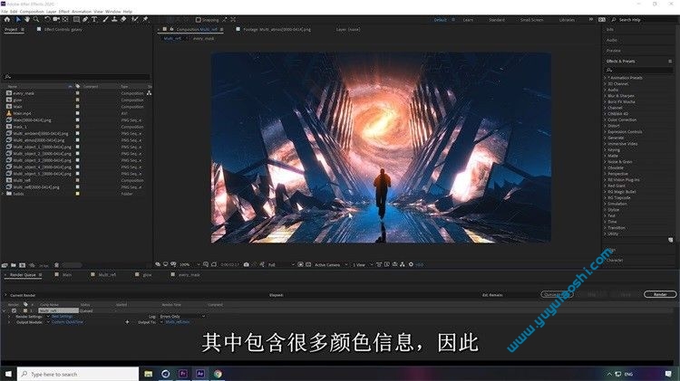The image size is (680, 381).
Task: Select the Roto Brush tool
Action: 135,20
